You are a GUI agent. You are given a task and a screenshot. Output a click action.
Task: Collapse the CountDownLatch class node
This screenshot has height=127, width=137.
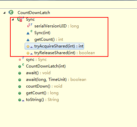[4, 13]
